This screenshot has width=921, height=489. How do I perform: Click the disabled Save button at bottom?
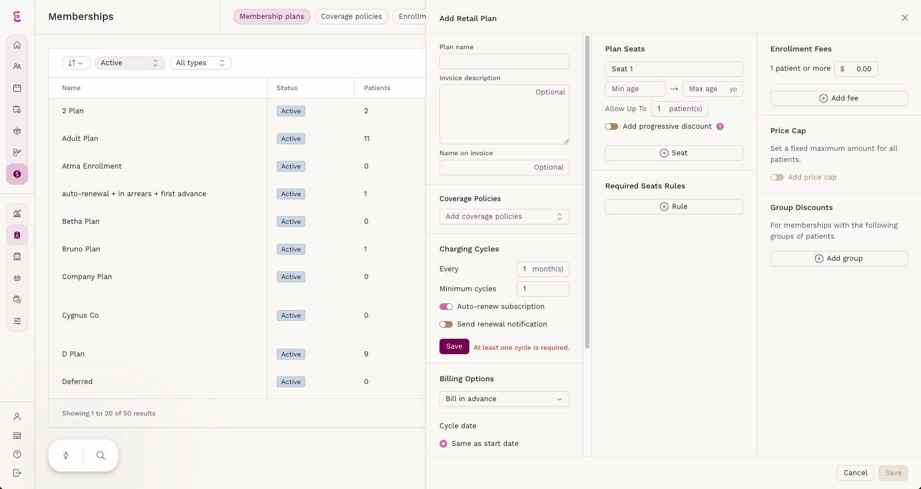(893, 473)
